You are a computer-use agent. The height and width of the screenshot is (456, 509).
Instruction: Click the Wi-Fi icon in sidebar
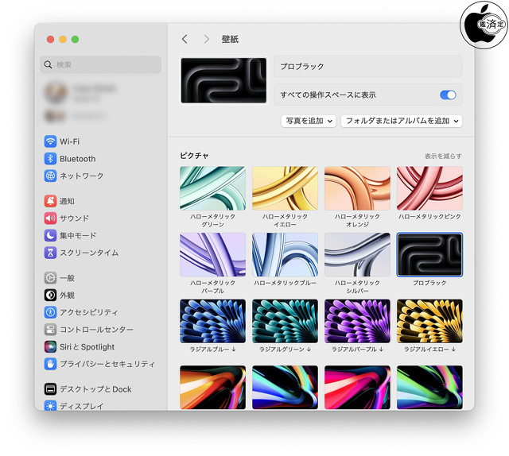50,141
